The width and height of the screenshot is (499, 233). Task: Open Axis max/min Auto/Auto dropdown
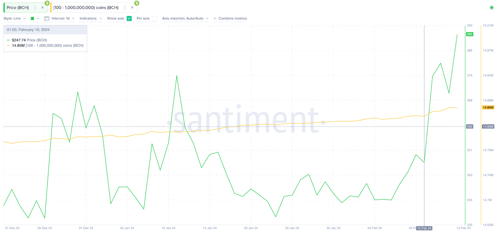[x=185, y=18]
